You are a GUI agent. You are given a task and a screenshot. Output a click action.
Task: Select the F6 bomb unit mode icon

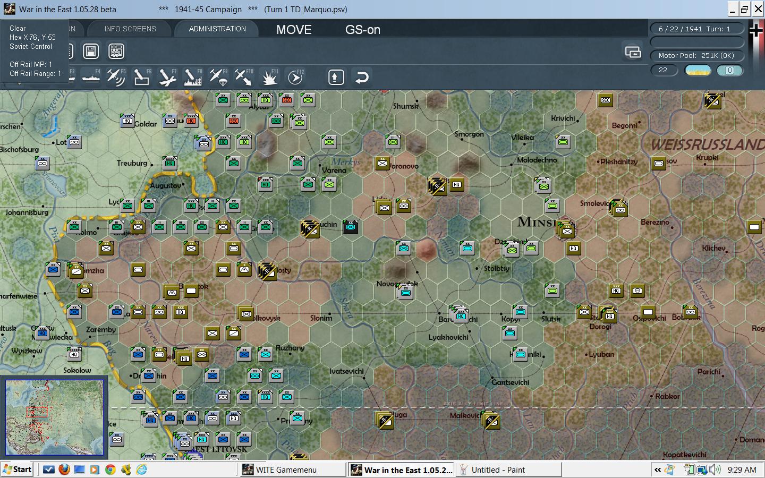[142, 78]
